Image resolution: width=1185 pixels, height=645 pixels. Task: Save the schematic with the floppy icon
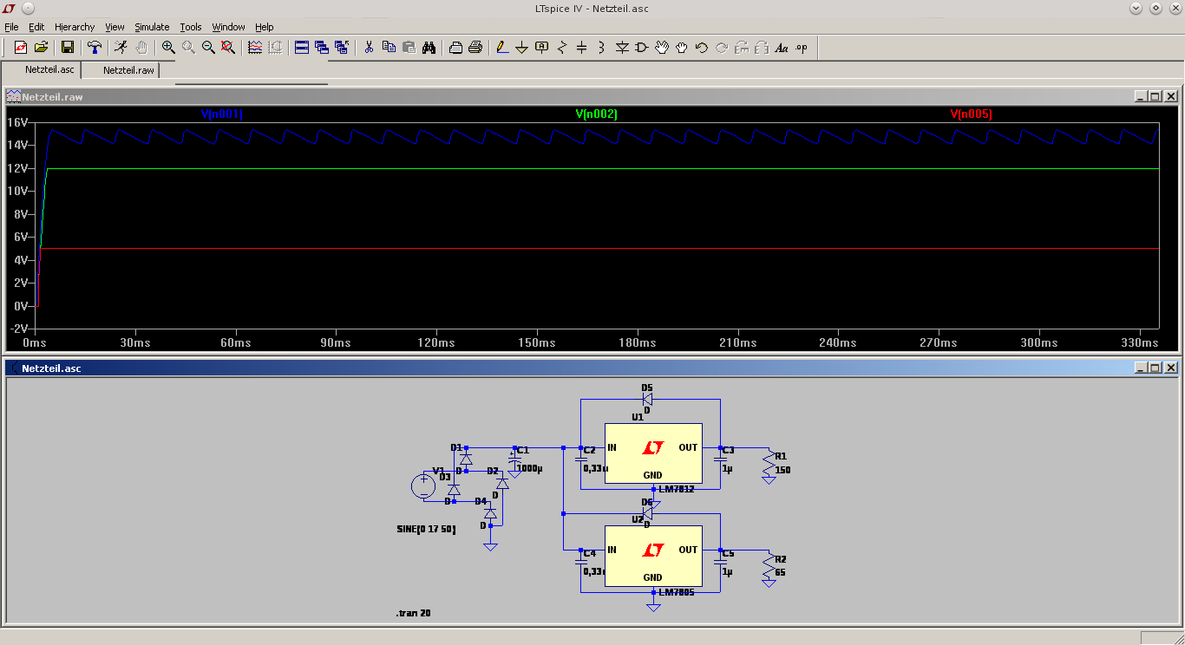coord(67,48)
